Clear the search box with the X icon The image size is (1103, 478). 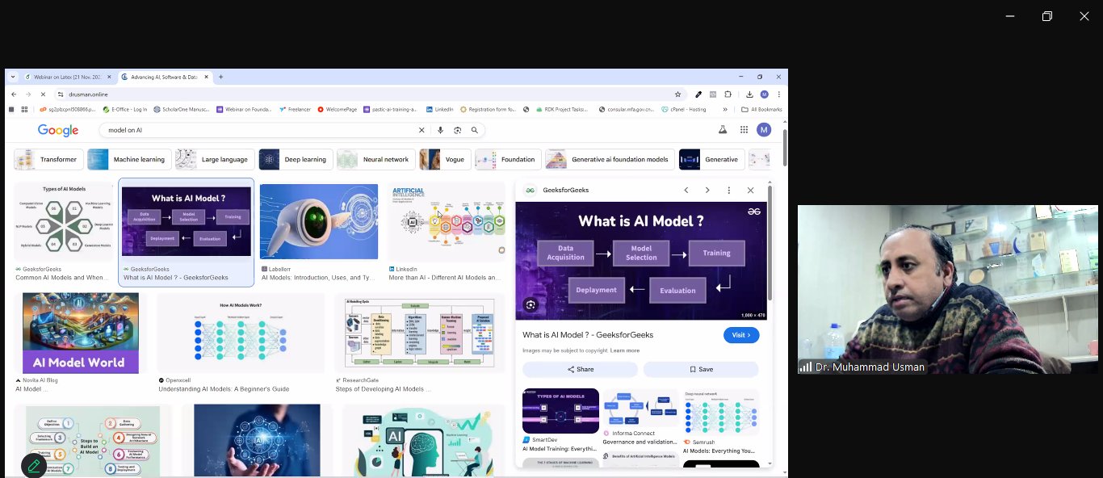[421, 130]
